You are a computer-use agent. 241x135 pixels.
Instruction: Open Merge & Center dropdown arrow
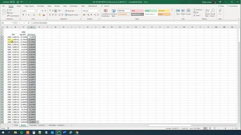click(80, 15)
